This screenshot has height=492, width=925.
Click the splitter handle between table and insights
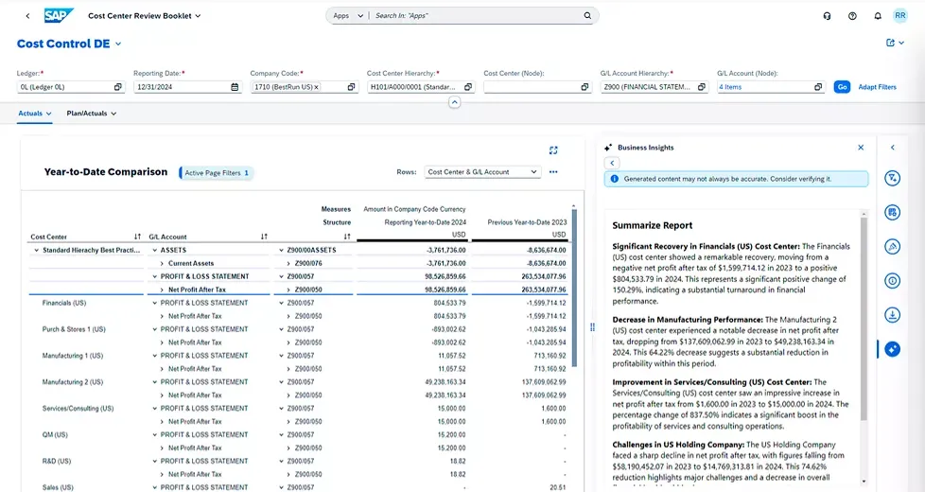pos(592,326)
